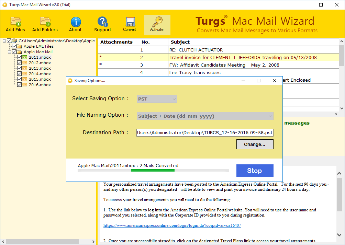Click the Activate key icon
Image resolution: width=345 pixels, height=245 pixels.
157,22
